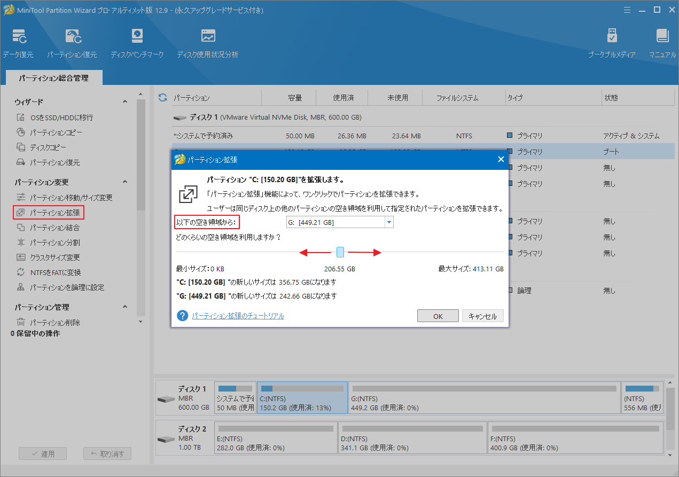
Task: Click the free space slider handle
Action: (x=340, y=252)
